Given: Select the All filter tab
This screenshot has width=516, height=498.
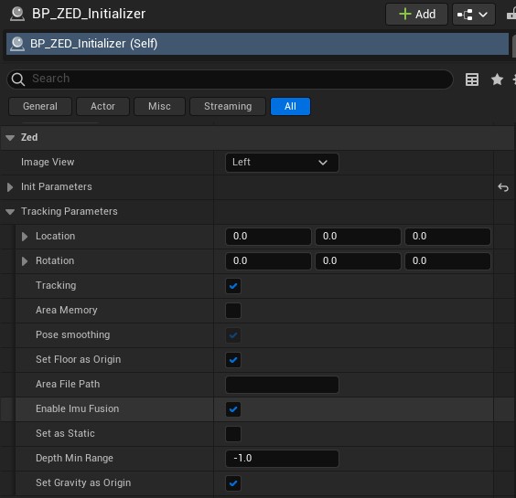Looking at the screenshot, I should (x=290, y=106).
